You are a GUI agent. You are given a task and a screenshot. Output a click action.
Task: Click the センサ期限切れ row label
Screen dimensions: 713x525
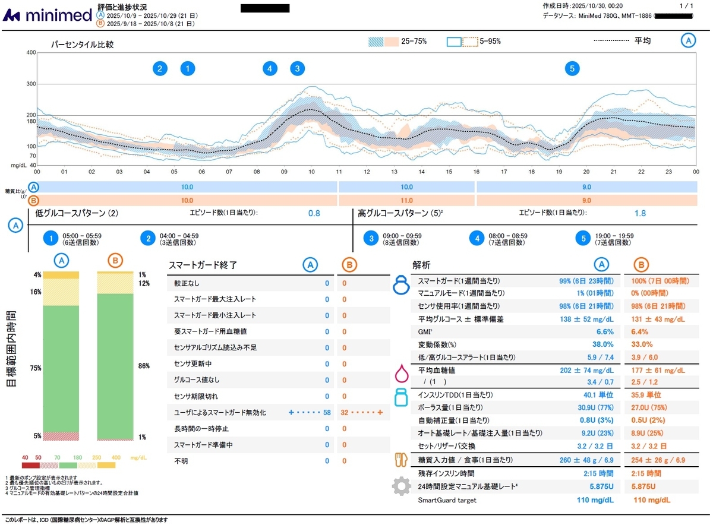(x=197, y=396)
